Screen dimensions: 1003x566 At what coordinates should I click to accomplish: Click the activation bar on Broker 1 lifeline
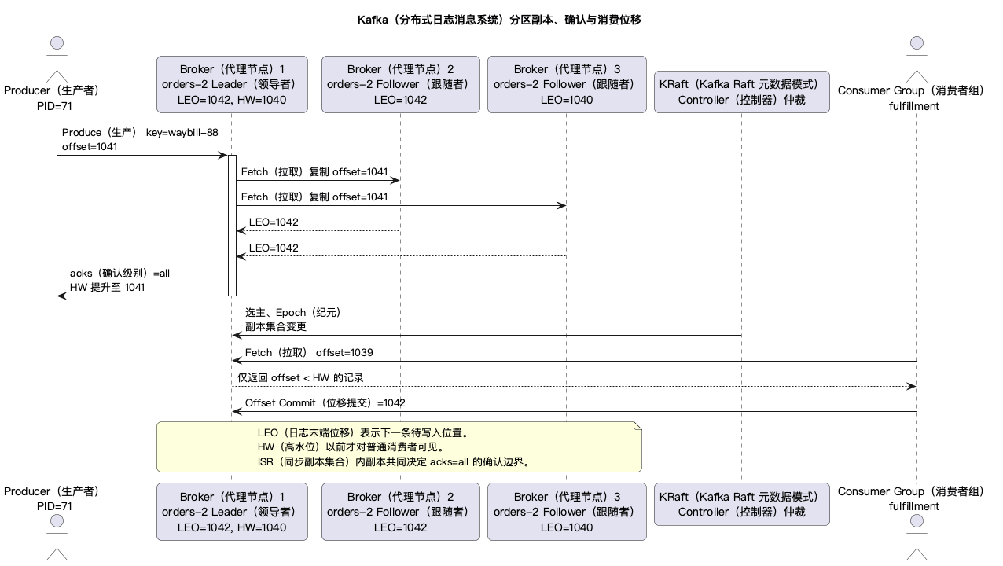coord(232,226)
